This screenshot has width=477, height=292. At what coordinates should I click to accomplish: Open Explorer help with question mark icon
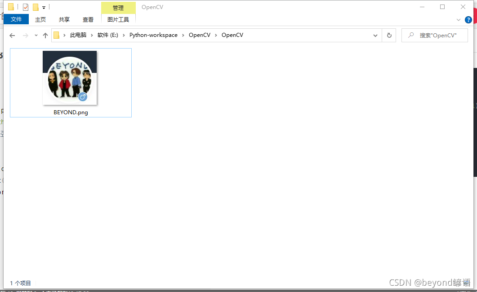pos(468,20)
